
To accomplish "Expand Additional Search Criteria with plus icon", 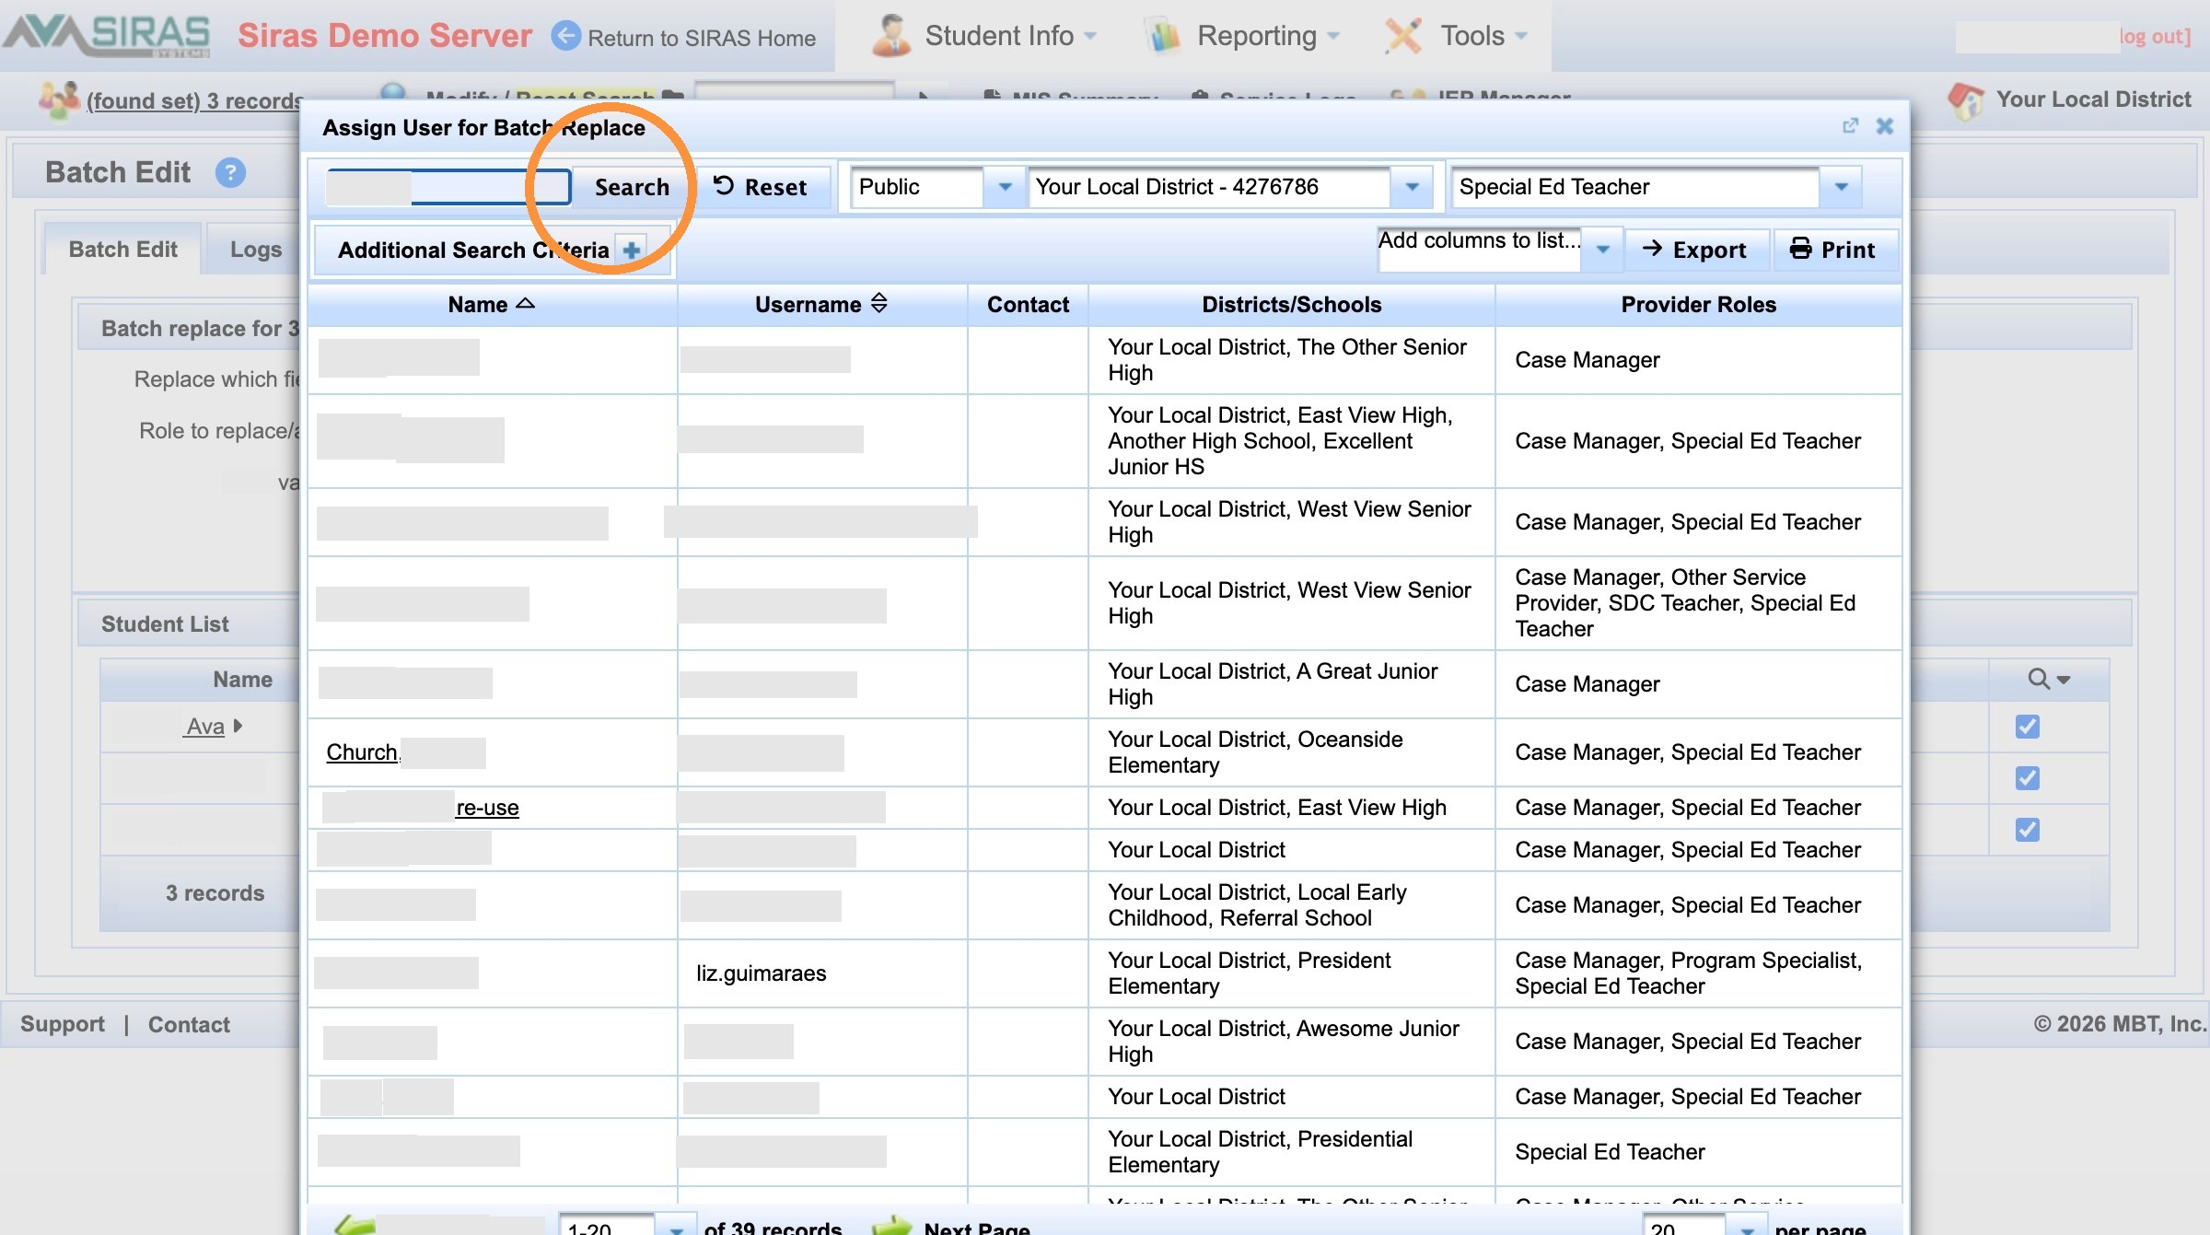I will point(632,250).
